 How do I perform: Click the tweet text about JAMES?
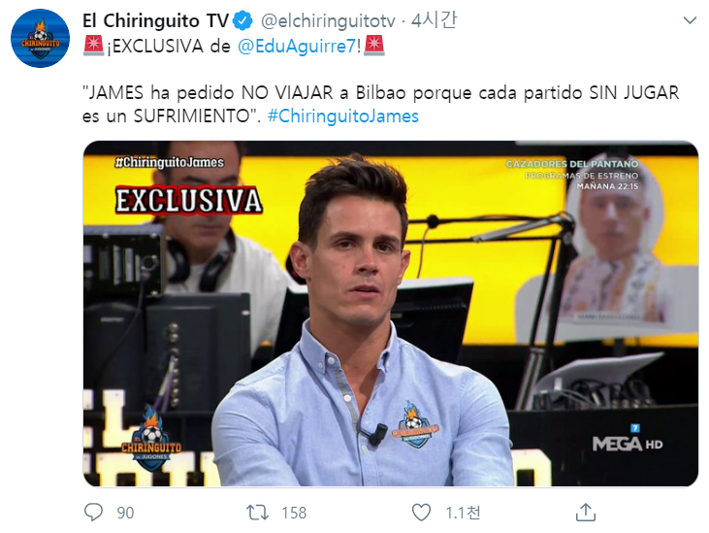click(x=381, y=105)
